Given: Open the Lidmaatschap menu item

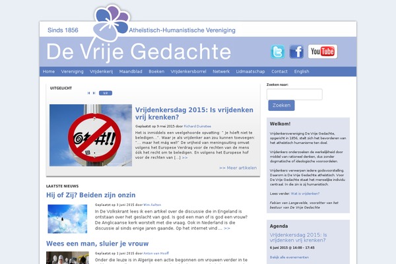Looking at the screenshot, I should (251, 71).
